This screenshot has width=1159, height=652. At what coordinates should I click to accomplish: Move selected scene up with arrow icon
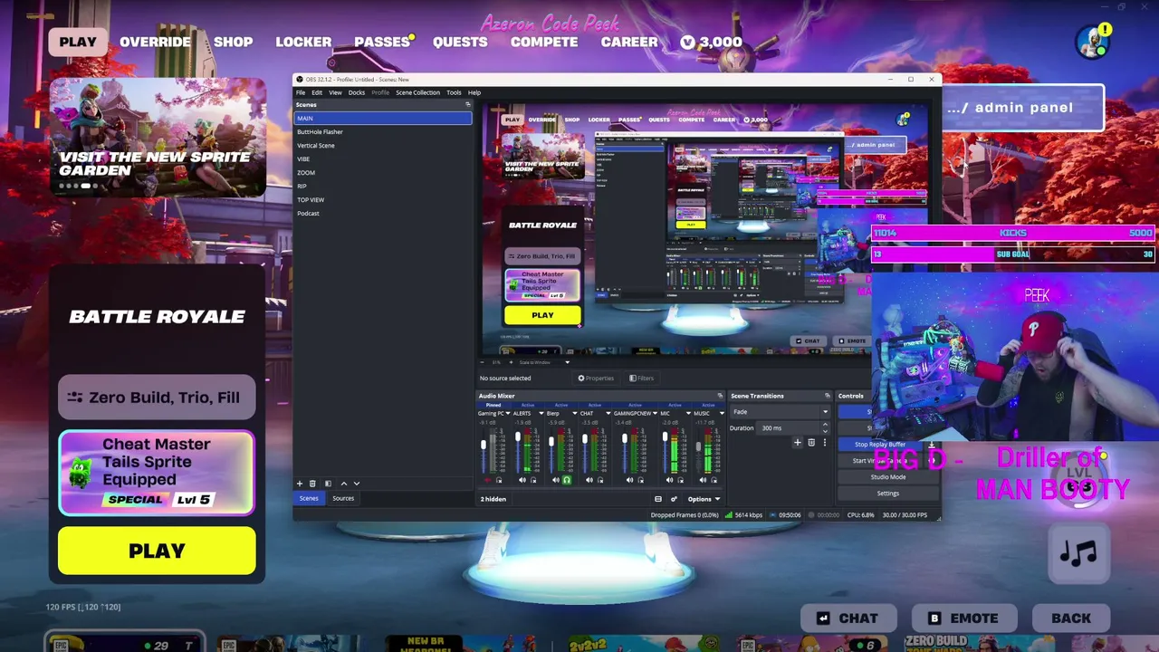pos(343,484)
